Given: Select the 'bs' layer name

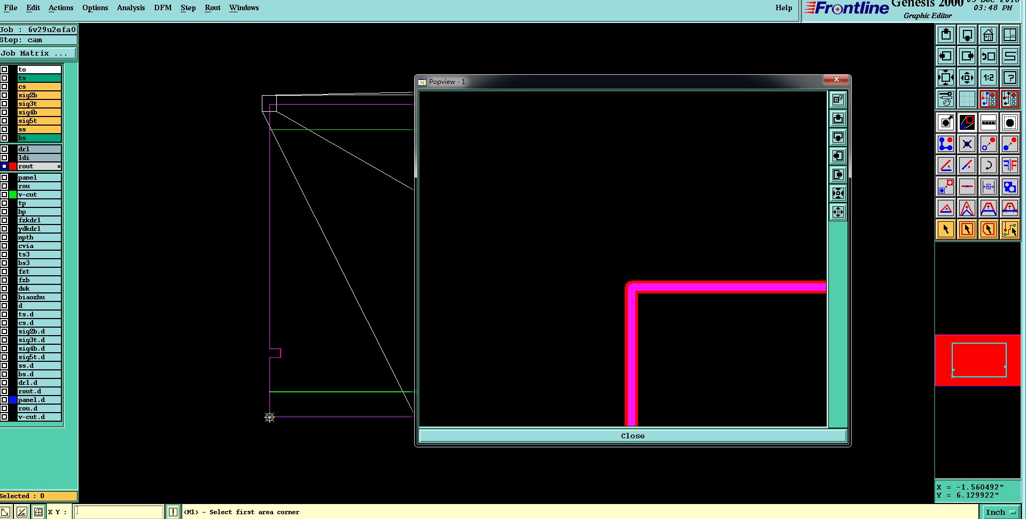Looking at the screenshot, I should [39, 138].
